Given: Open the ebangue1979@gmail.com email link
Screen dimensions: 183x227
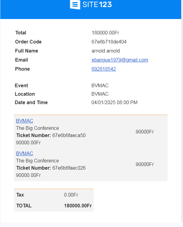Looking at the screenshot, I should (120, 60).
